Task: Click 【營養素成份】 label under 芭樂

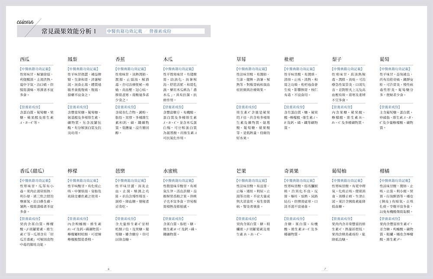Action: pos(126,219)
